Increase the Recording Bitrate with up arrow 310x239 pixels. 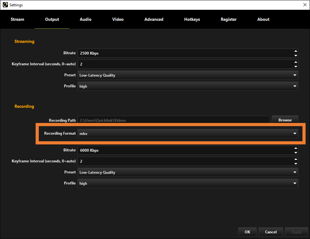coord(295,148)
